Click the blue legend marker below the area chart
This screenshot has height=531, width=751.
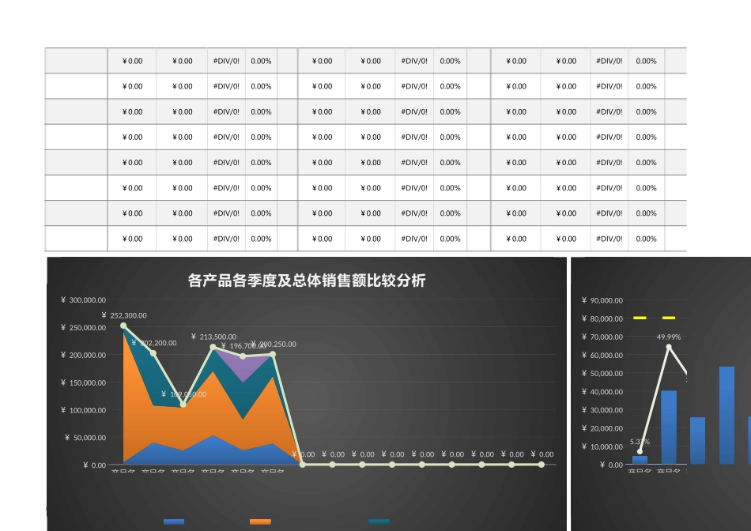click(x=173, y=522)
